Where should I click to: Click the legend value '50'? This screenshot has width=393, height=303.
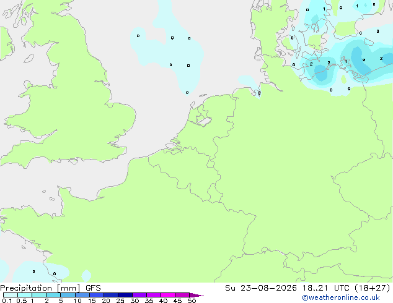pos(192,301)
